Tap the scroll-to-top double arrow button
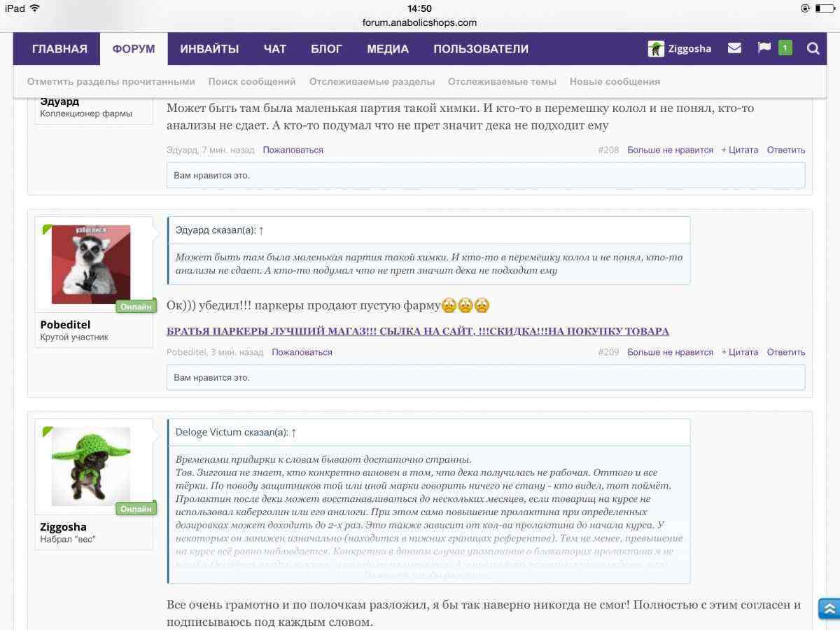 [x=829, y=608]
